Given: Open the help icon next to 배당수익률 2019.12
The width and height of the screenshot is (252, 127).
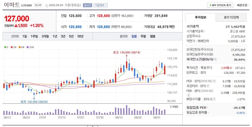Looking at the screenshot, I should pyautogui.click(x=214, y=99).
